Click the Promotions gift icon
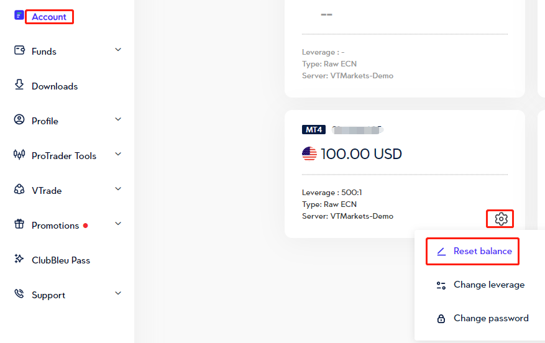 coord(19,224)
